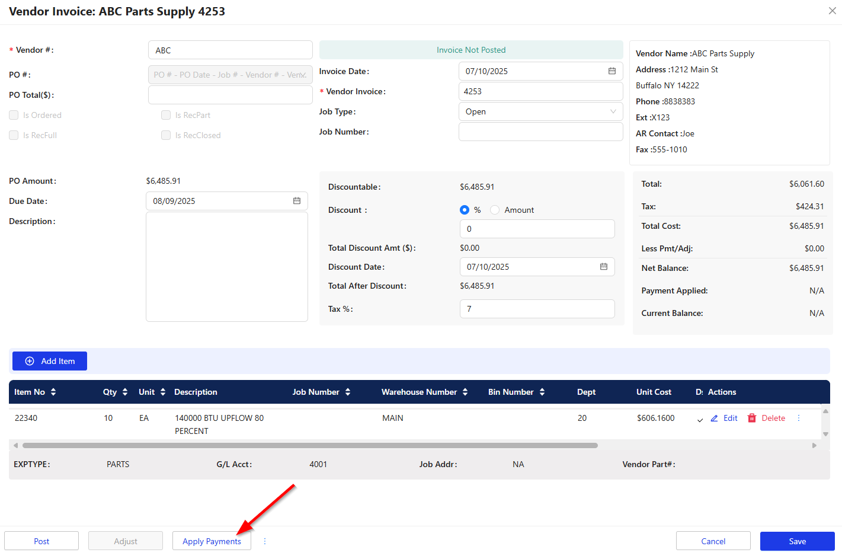Open the Due Date calendar picker icon
The image size is (842, 559).
click(x=297, y=201)
